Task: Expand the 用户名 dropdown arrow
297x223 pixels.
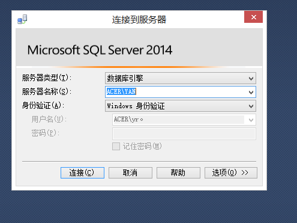Action: click(x=251, y=120)
